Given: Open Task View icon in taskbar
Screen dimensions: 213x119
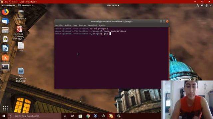Looking at the screenshot, I should (x=73, y=116).
